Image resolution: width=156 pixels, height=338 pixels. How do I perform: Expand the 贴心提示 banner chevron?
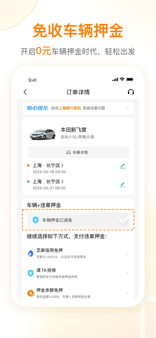[x=127, y=108]
